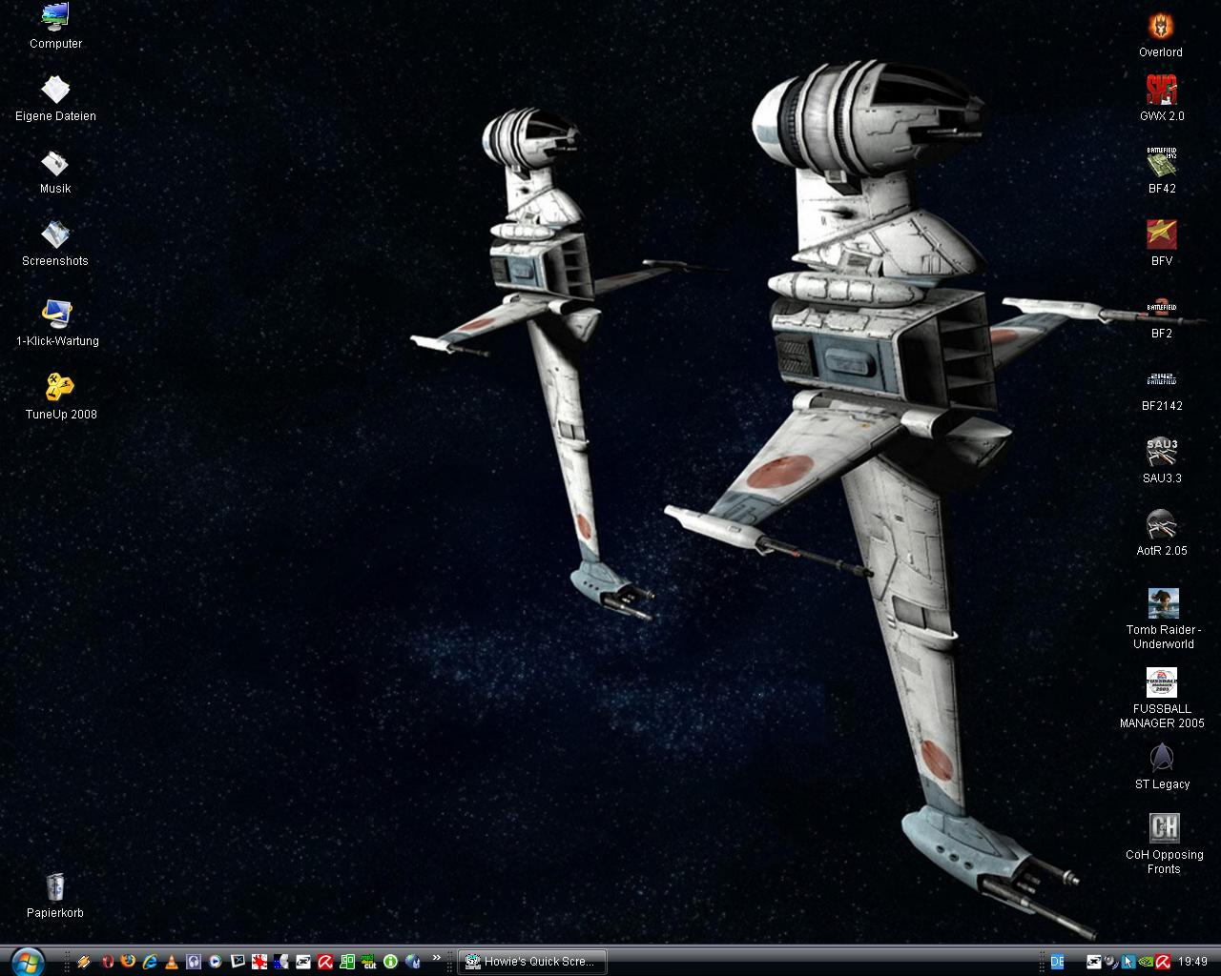Open NVIDIA tray icon
1221x976 pixels.
click(x=1146, y=962)
